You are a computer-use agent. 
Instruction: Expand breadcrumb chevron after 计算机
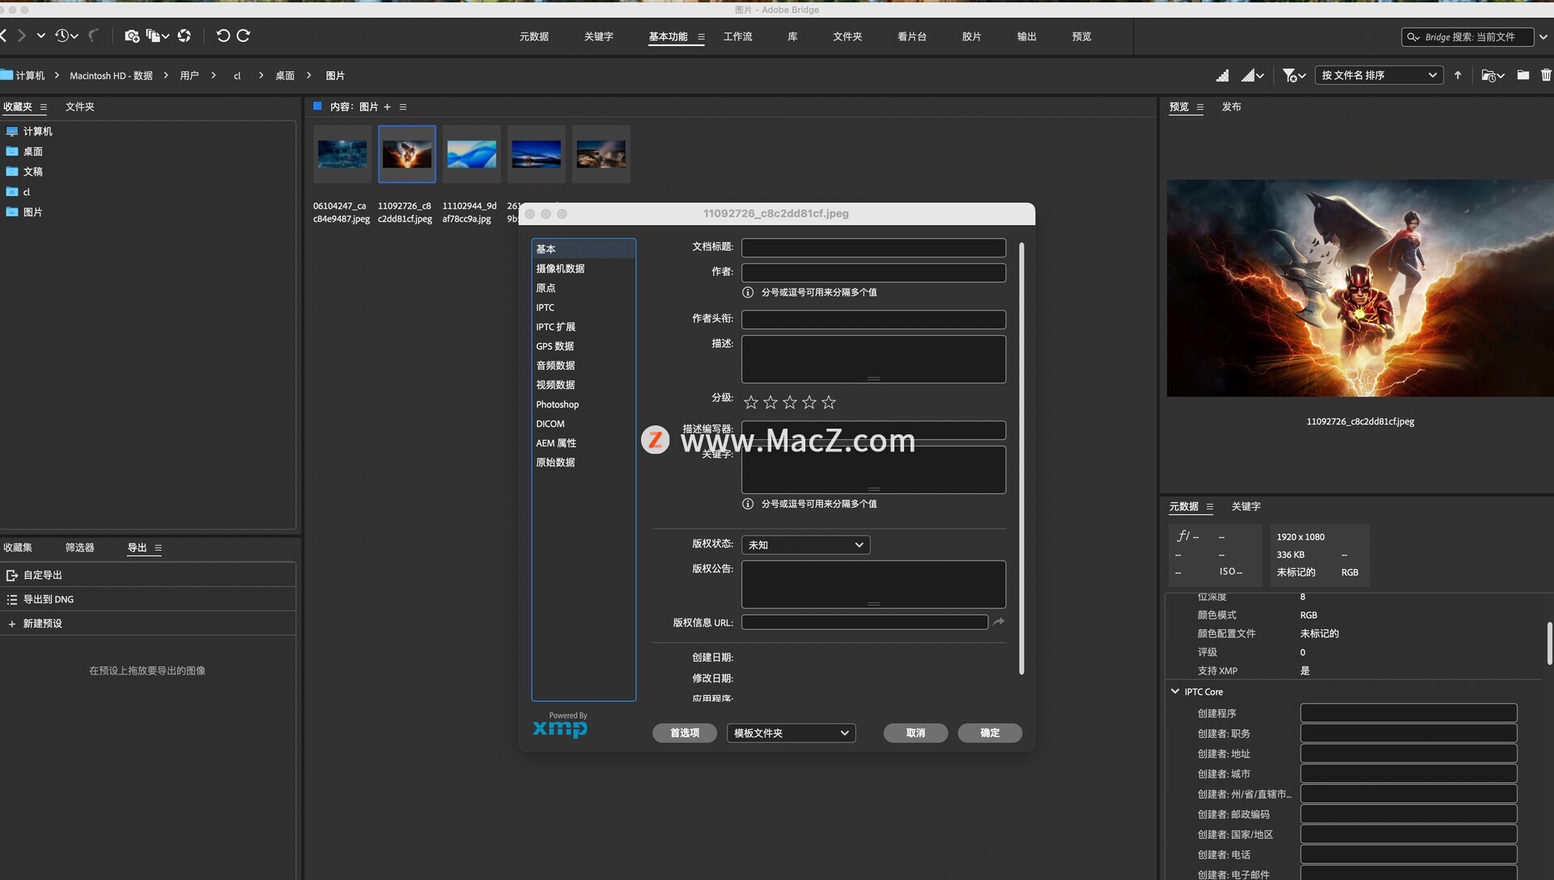coord(57,75)
